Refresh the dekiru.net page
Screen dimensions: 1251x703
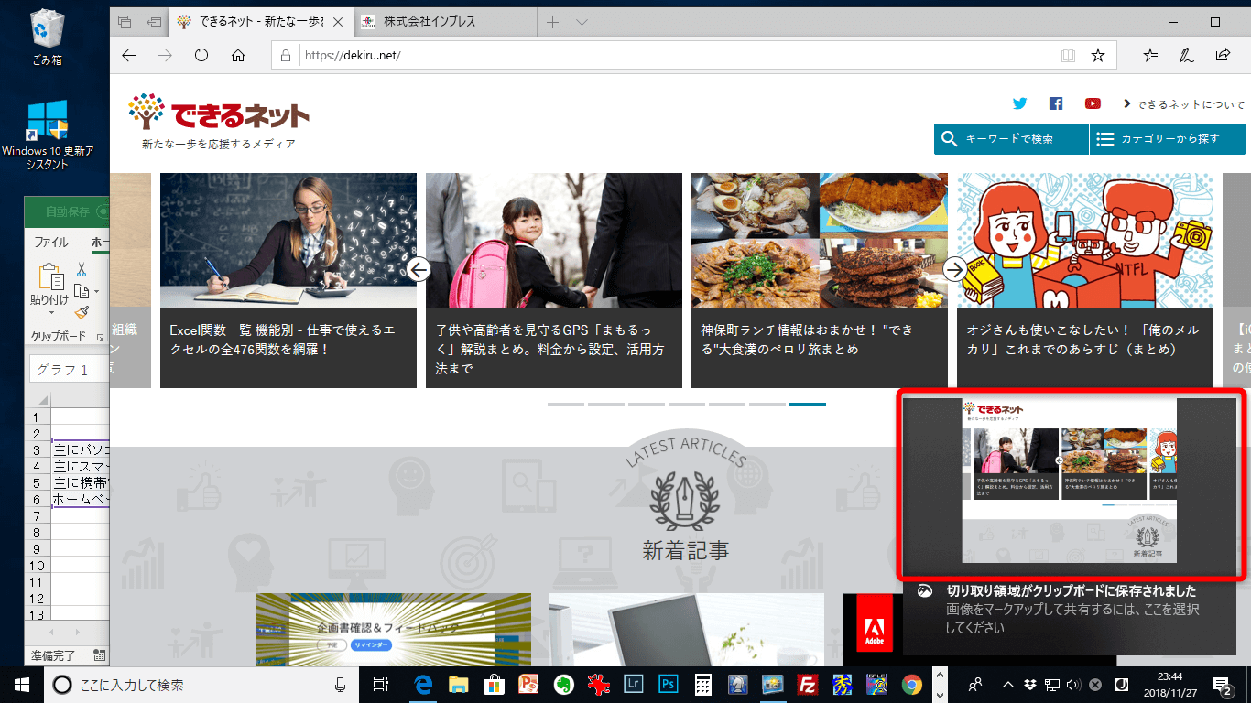tap(201, 56)
